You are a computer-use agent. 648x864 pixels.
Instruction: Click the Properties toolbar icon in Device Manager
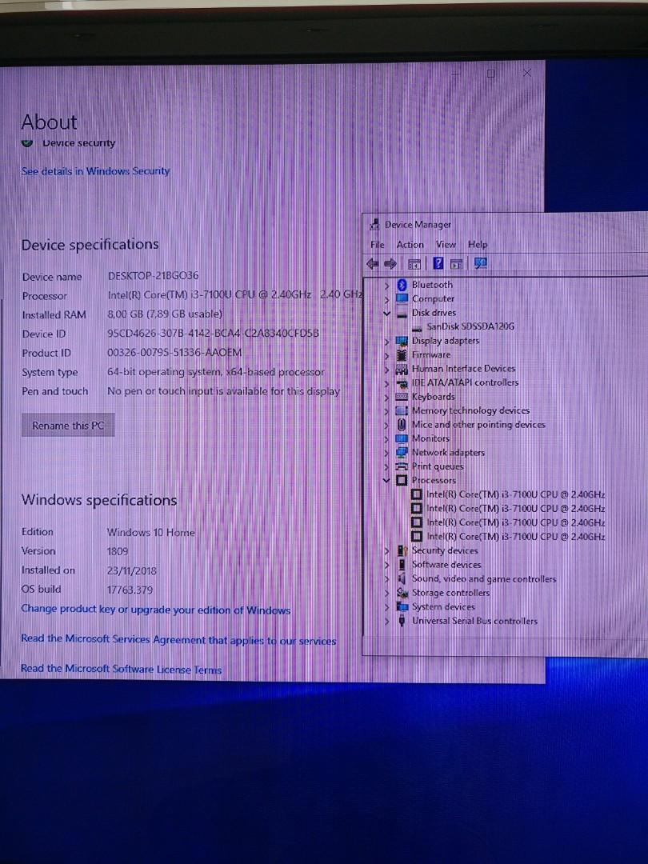[414, 264]
